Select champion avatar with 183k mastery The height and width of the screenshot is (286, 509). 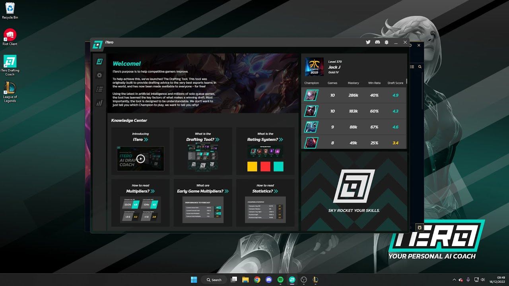pyautogui.click(x=311, y=111)
